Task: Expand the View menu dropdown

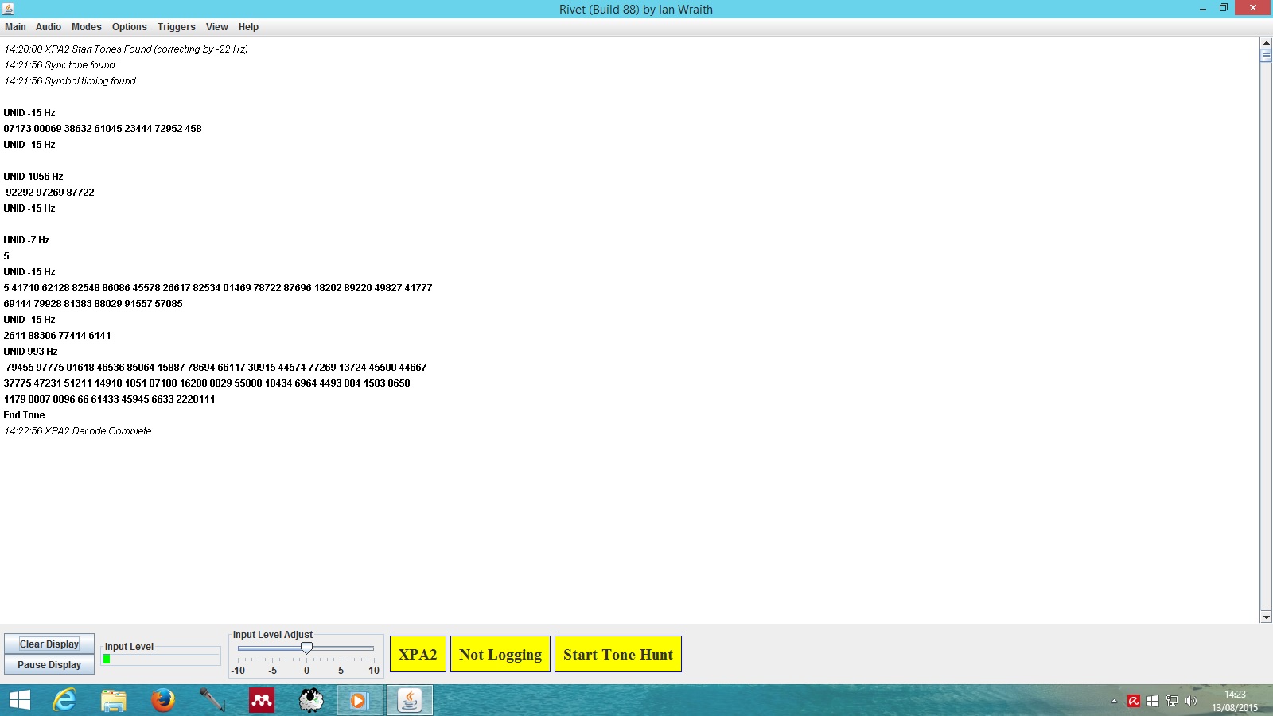Action: (216, 27)
